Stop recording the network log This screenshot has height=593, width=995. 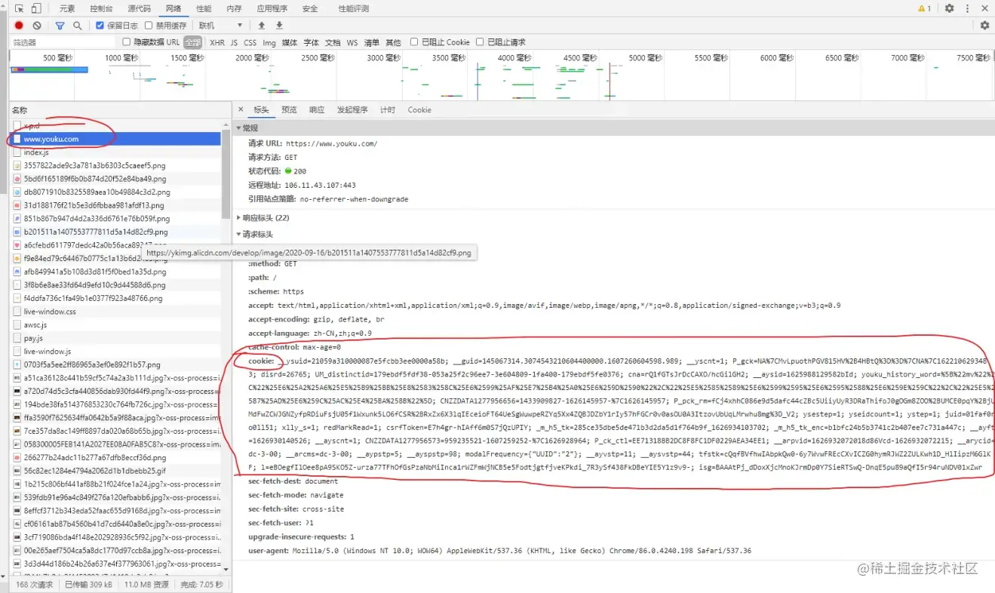(20, 26)
